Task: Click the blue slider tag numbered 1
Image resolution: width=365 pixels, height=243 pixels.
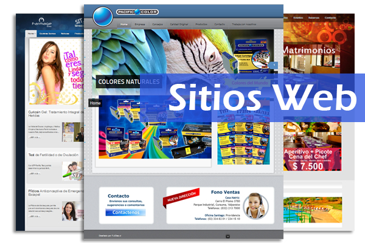Action: 274,65
